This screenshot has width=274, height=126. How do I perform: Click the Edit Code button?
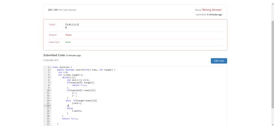(219, 61)
